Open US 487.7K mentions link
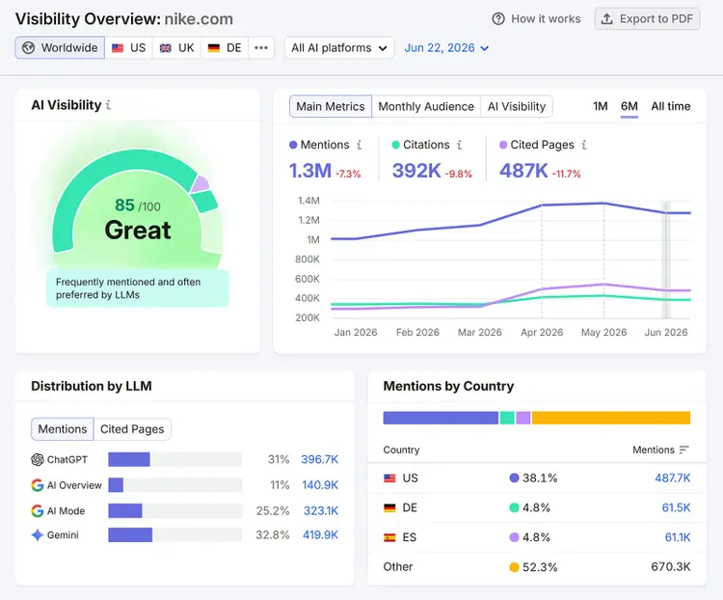 pos(673,478)
